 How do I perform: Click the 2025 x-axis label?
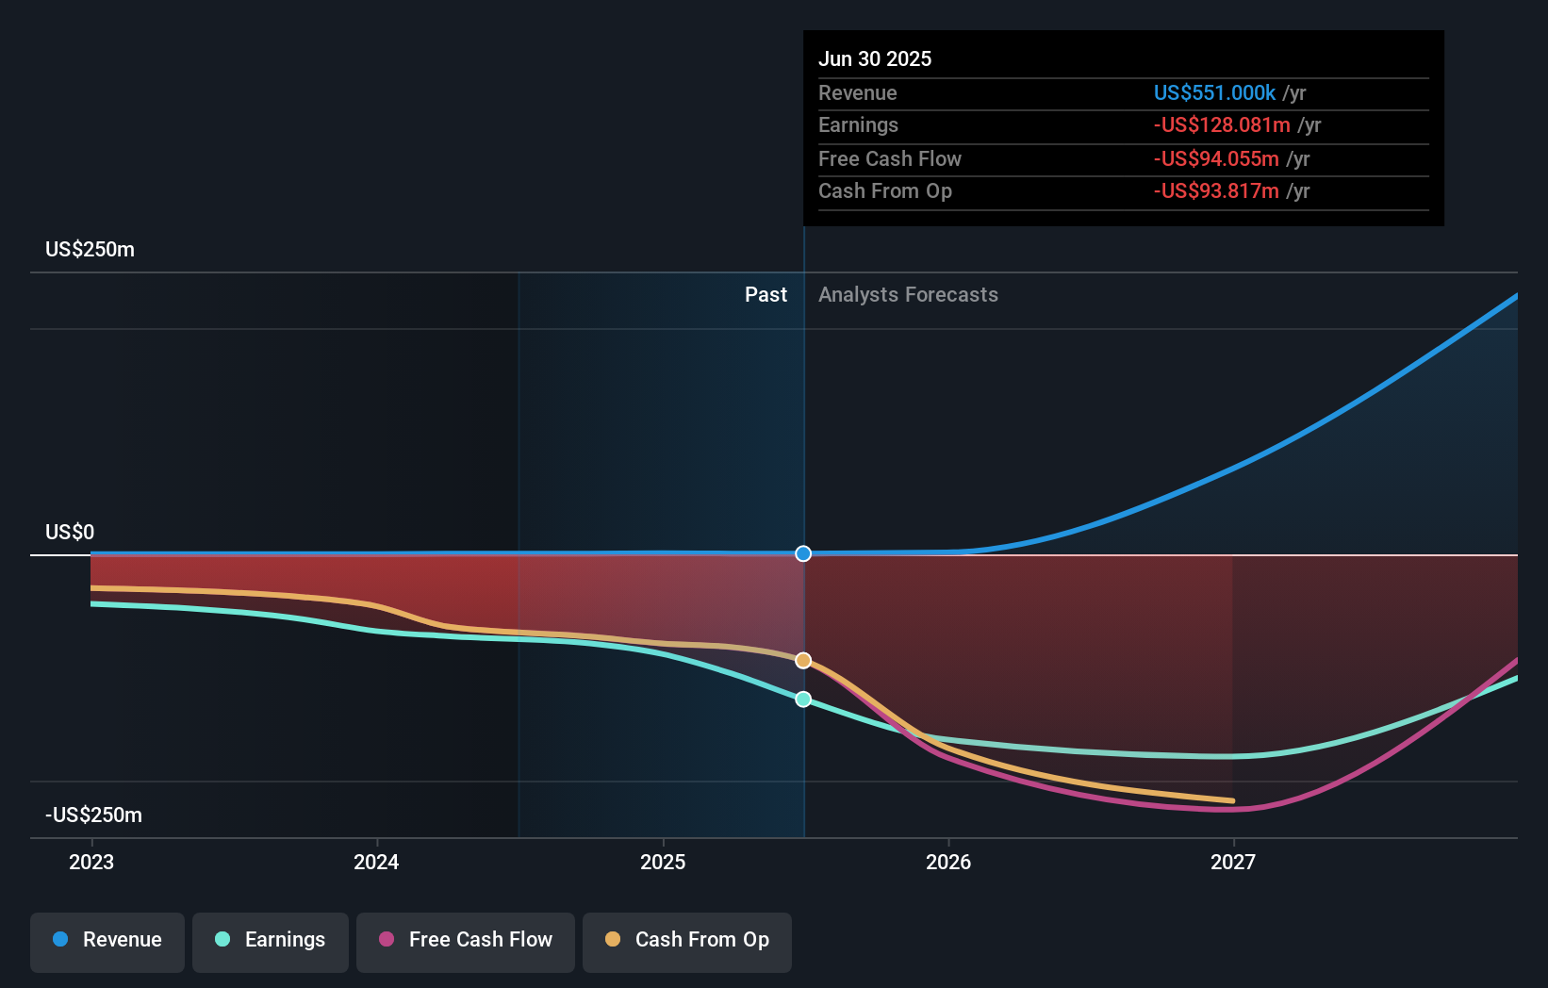tap(663, 862)
